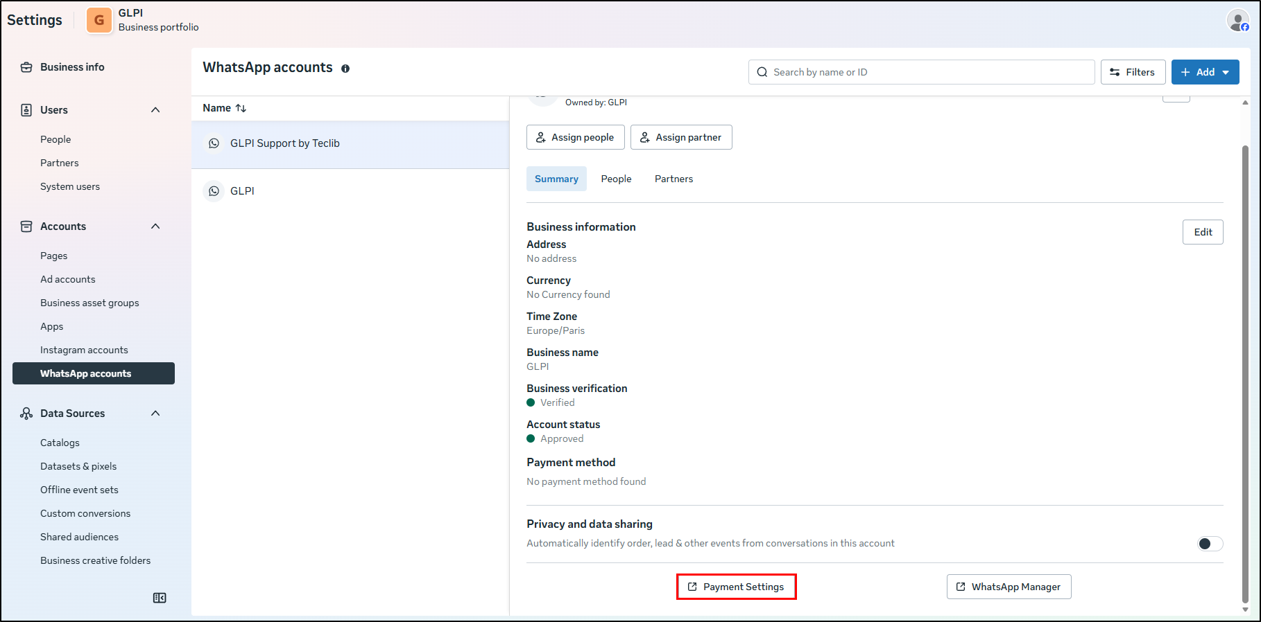Collapse the Data Sources section
The height and width of the screenshot is (622, 1261).
[x=155, y=414]
